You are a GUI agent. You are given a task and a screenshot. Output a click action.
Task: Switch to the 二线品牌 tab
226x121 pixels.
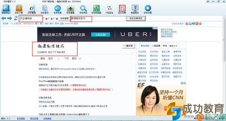click(x=156, y=46)
